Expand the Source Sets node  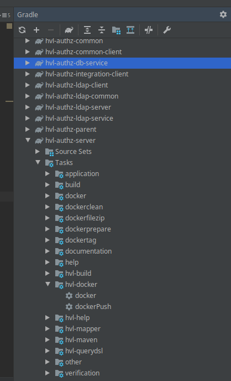(38, 151)
